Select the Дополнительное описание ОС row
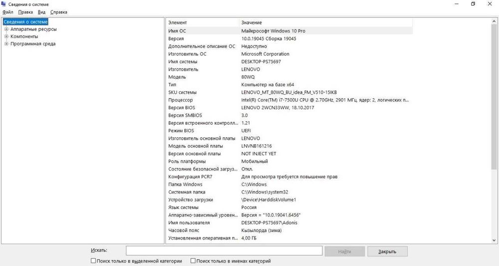499x266 pixels. click(x=289, y=46)
